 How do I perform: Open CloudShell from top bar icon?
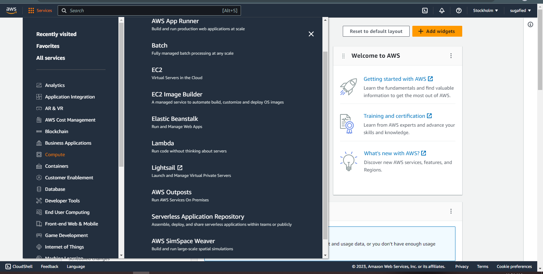click(425, 11)
